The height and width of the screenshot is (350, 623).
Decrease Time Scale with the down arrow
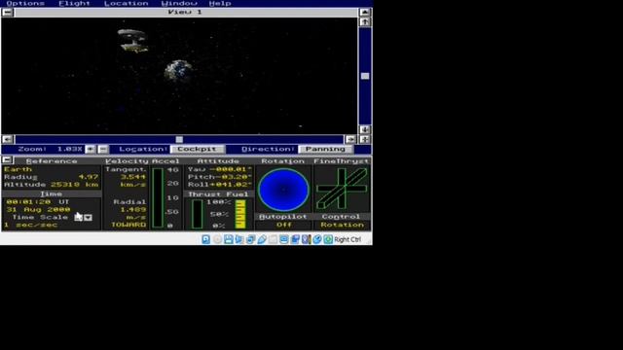coord(88,218)
